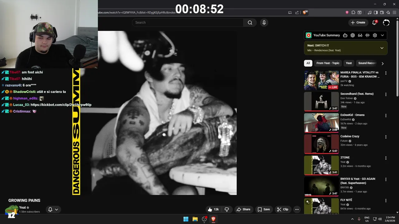Click the YouTube Summary logo icon
Viewport: 399px width, 224px height.
click(308, 35)
